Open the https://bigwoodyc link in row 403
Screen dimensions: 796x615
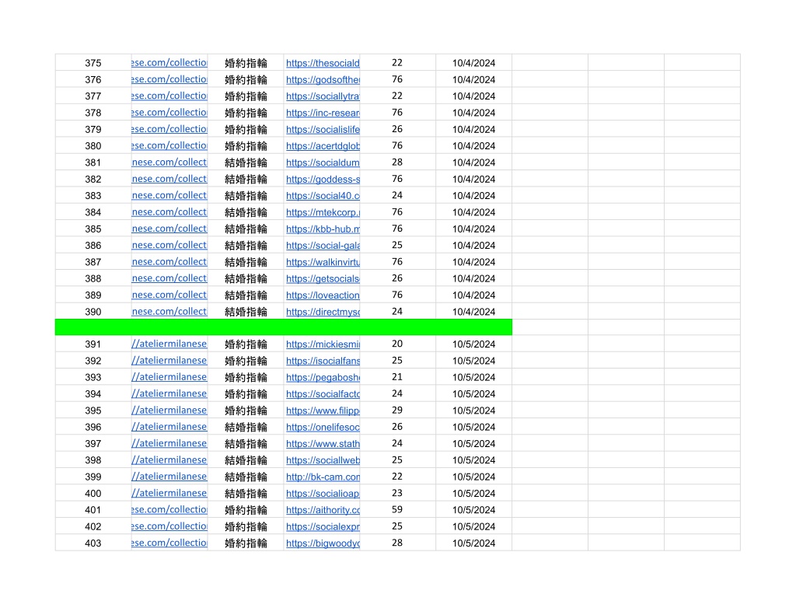pos(323,543)
